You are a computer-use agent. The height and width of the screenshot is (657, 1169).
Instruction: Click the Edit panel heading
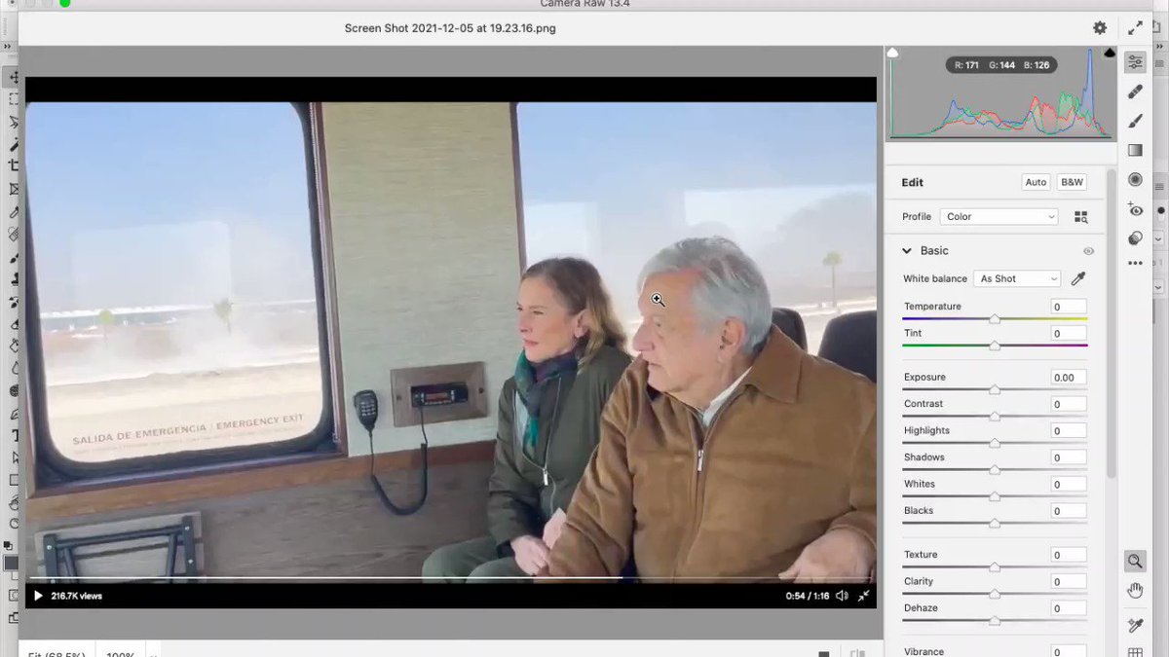(x=912, y=182)
